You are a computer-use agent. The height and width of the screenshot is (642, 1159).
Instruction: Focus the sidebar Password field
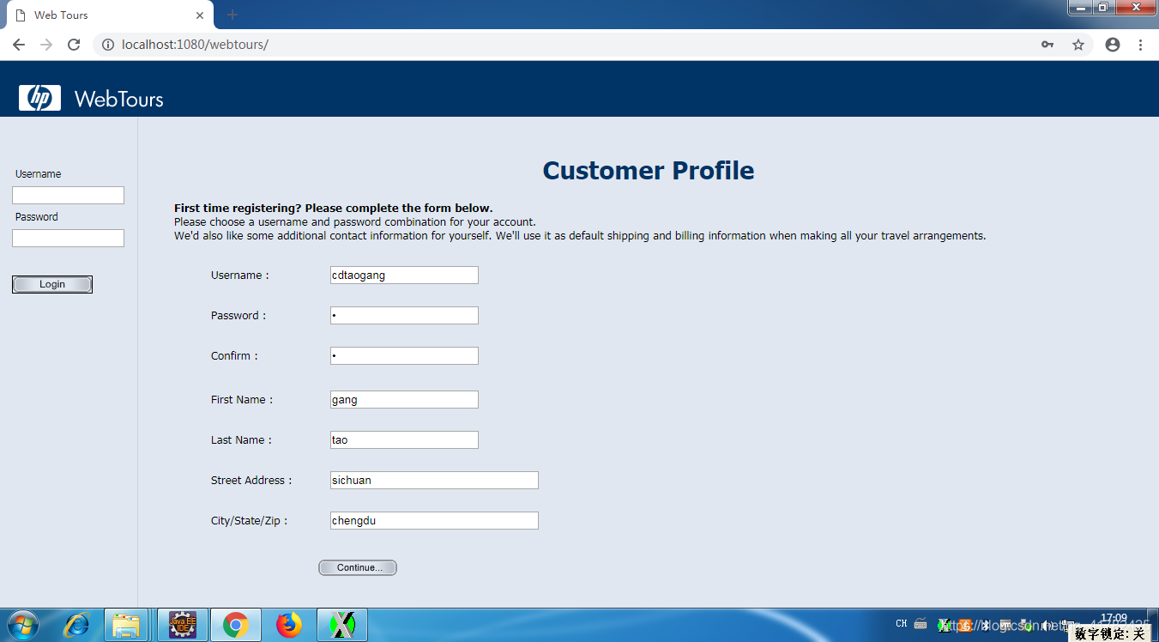[68, 238]
